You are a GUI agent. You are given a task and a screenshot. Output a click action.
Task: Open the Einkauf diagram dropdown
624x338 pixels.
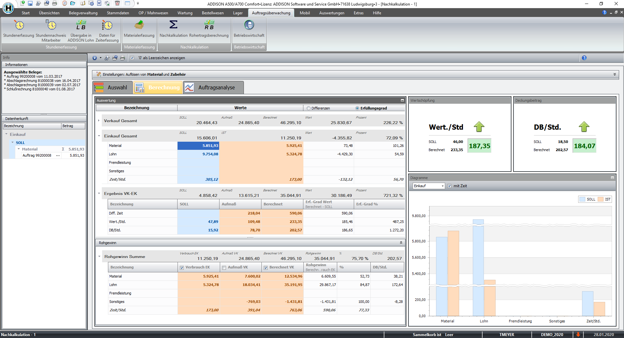(443, 186)
